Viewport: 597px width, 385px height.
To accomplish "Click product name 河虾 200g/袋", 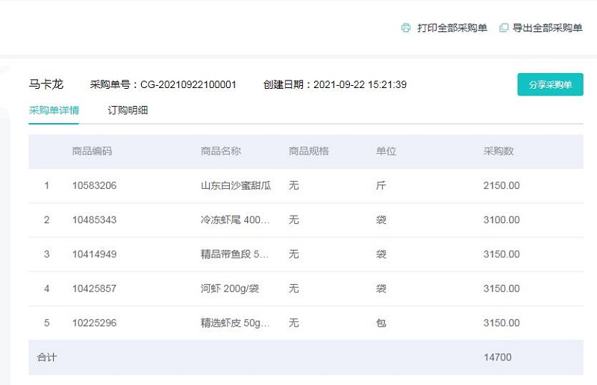I will (x=230, y=288).
